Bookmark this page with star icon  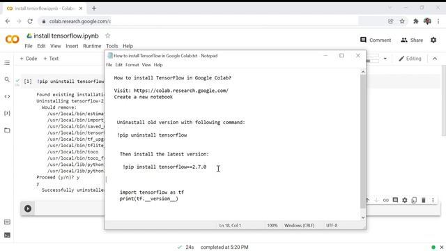402,22
